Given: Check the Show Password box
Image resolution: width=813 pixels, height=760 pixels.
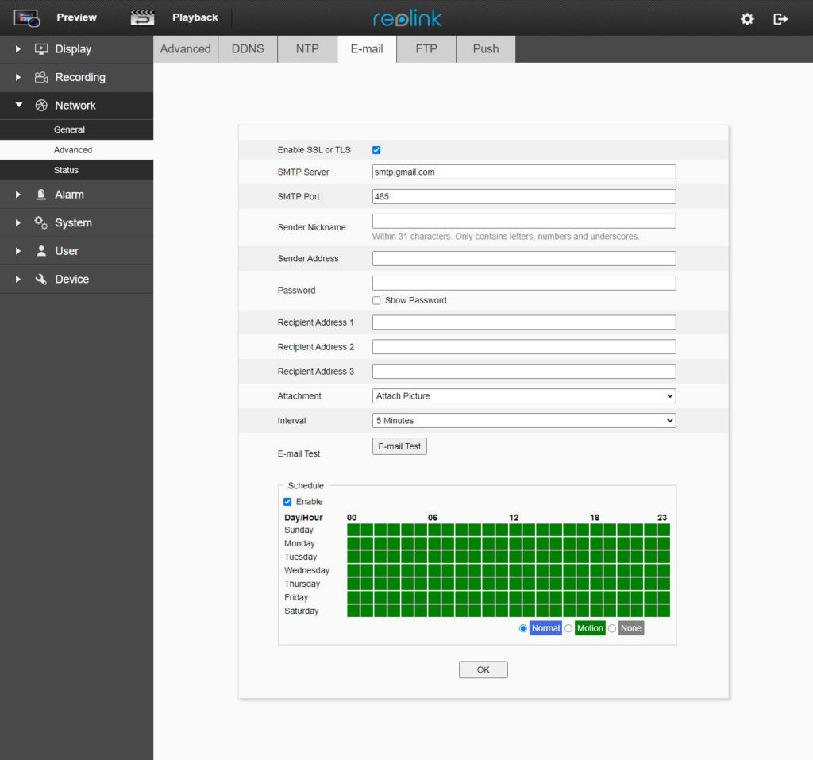Looking at the screenshot, I should tap(376, 301).
